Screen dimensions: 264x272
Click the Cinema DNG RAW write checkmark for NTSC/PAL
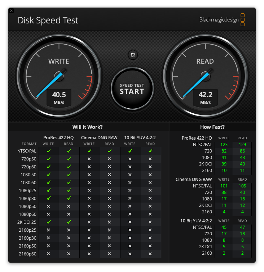[x=89, y=151]
